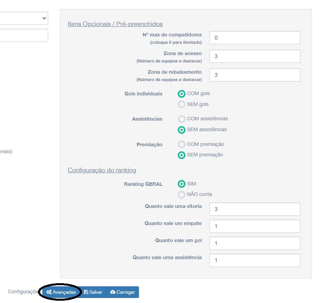319x303 pixels.
Task: Click the Zona de rebaixamento field
Action: click(255, 75)
